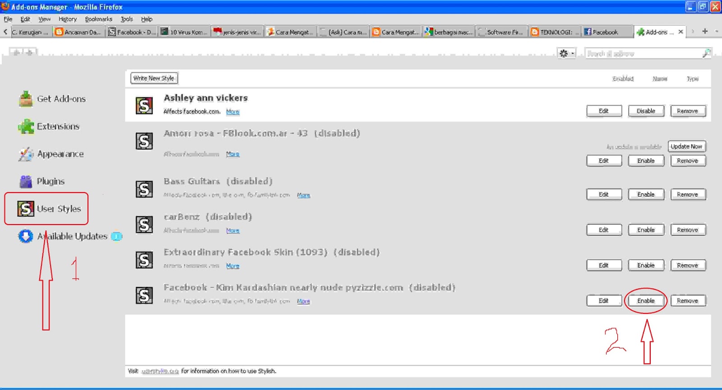Open the Appearance category
Screen dimensions: 722x390
51,154
